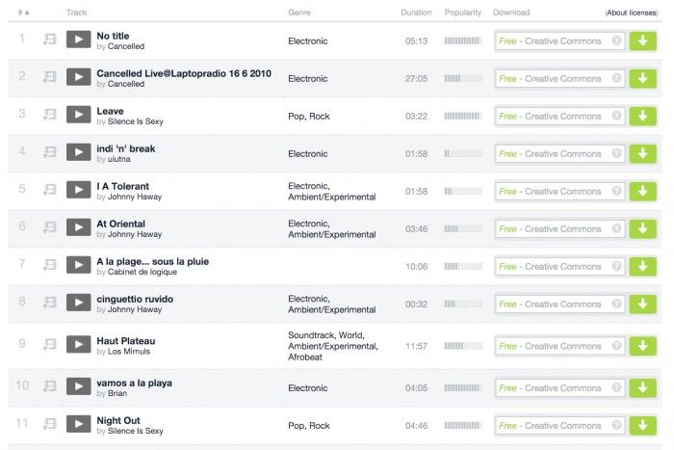Open the "About licenses" link
The width and height of the screenshot is (674, 450).
tap(632, 13)
